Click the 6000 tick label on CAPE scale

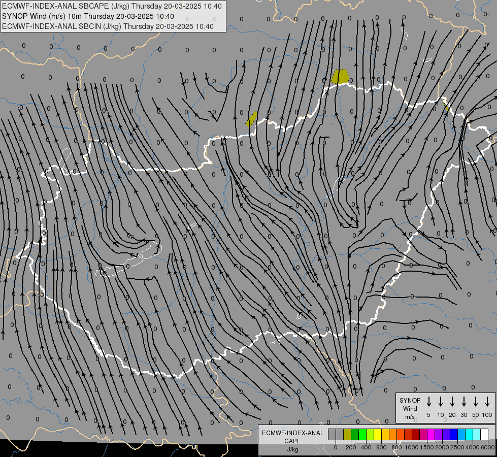[488, 447]
